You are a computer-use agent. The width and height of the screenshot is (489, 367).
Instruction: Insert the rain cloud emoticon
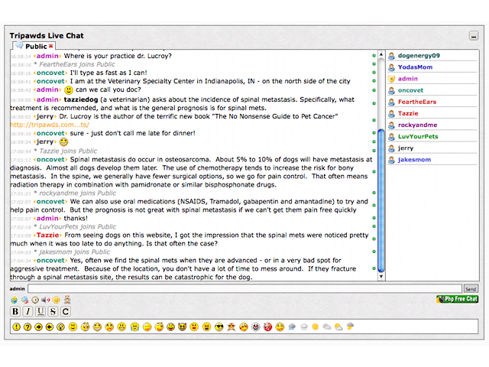coord(292,327)
